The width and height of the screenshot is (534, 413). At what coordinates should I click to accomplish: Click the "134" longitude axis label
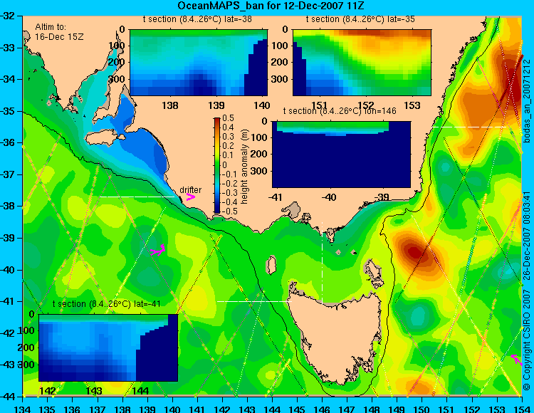pyautogui.click(x=23, y=409)
